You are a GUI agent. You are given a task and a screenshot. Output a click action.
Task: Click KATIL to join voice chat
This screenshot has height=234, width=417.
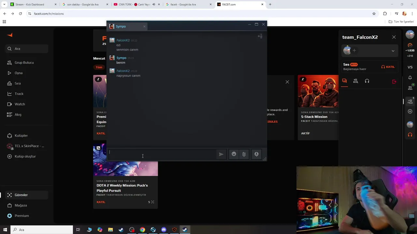(x=388, y=67)
